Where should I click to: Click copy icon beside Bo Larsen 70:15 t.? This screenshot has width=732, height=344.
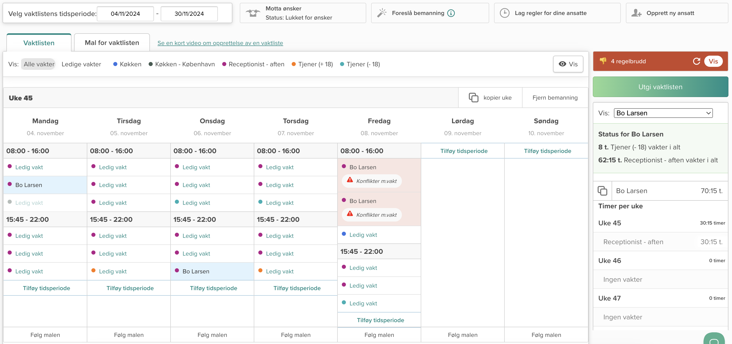[602, 191]
